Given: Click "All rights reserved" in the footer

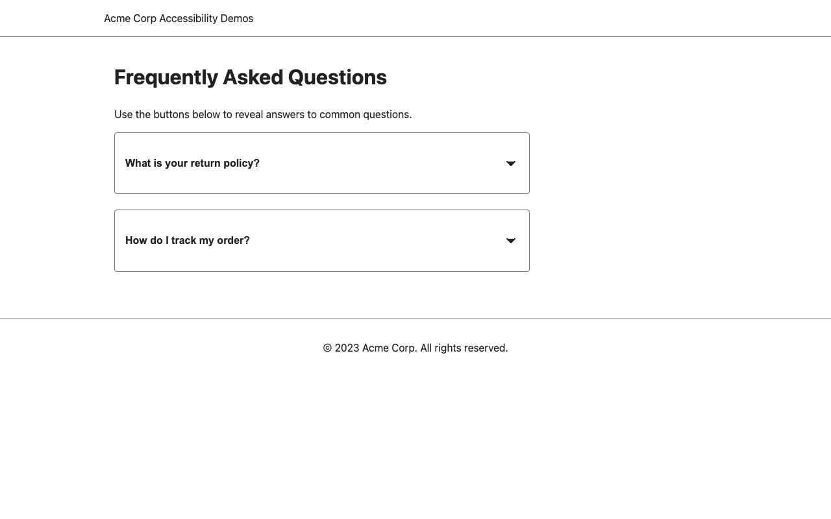Looking at the screenshot, I should click(464, 348).
